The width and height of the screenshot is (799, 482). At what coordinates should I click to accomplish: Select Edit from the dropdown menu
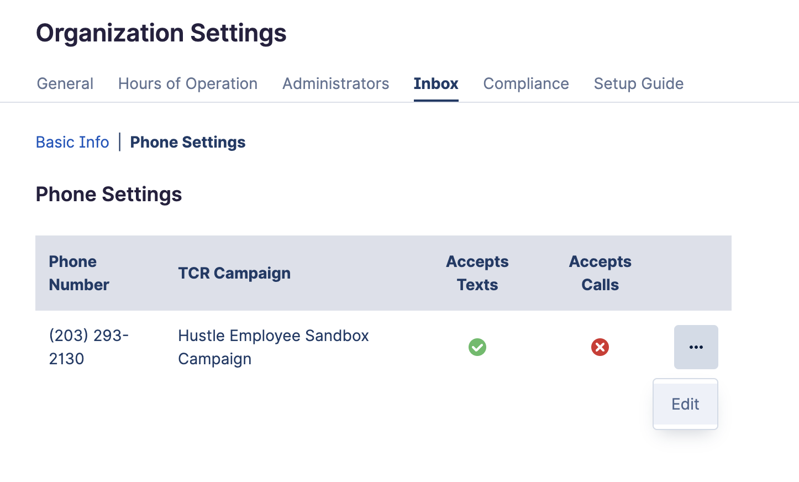(x=685, y=404)
